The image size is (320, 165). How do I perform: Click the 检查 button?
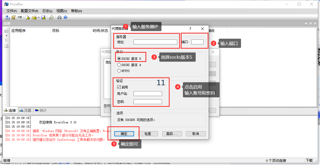pyautogui.click(x=148, y=134)
